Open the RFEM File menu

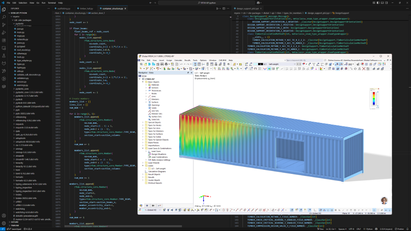coord(143,60)
